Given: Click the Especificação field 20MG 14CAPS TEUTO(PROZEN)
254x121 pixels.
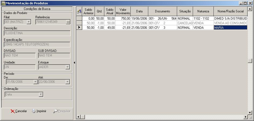Looking at the screenshot, I should (37, 44).
